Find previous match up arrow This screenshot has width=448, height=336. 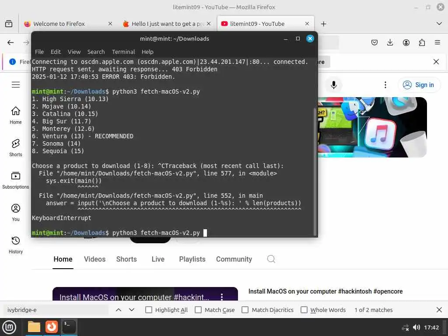tap(119, 310)
